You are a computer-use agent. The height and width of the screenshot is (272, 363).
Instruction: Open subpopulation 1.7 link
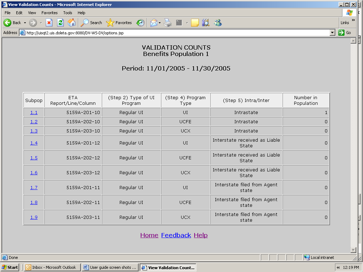[34, 188]
